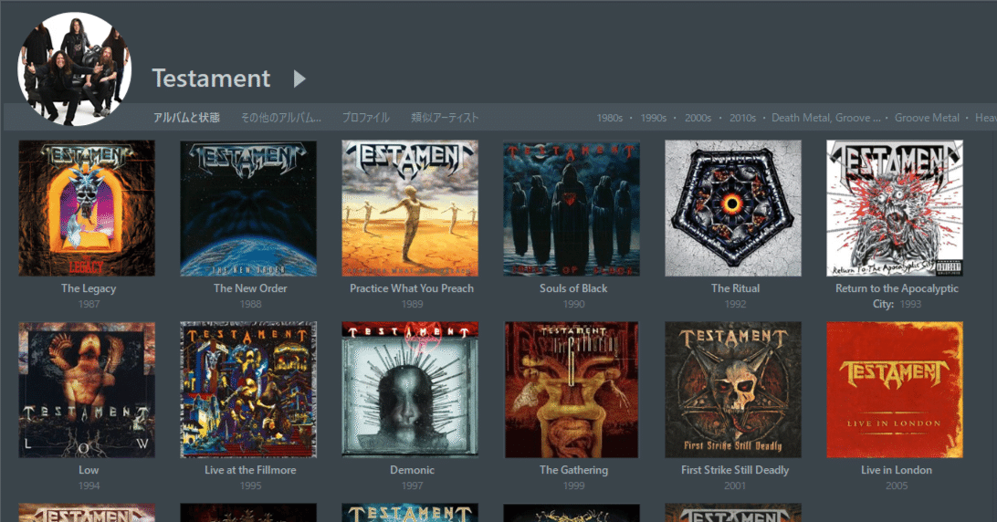The width and height of the screenshot is (997, 522).
Task: Click The Gathering album title
Action: (573, 470)
